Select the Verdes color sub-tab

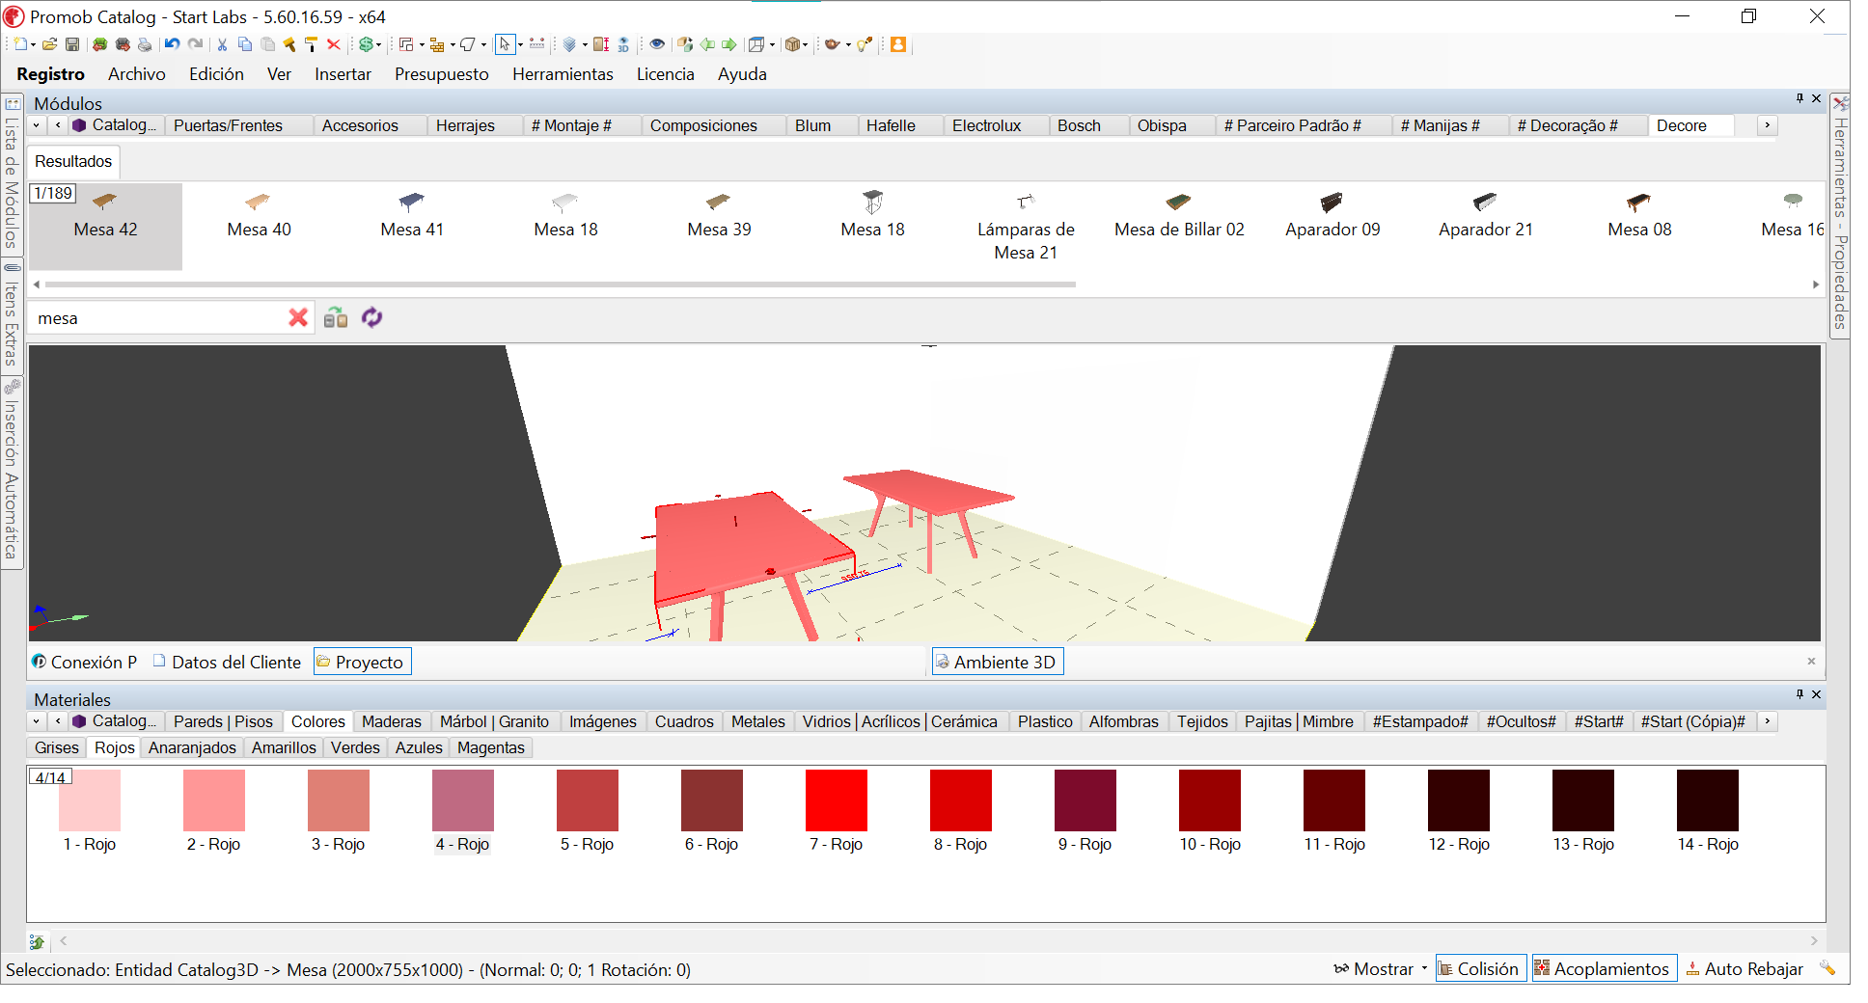pyautogui.click(x=355, y=747)
